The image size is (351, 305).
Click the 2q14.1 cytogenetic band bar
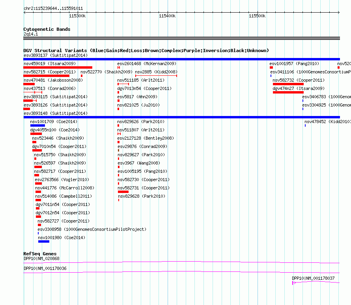pos(181,38)
